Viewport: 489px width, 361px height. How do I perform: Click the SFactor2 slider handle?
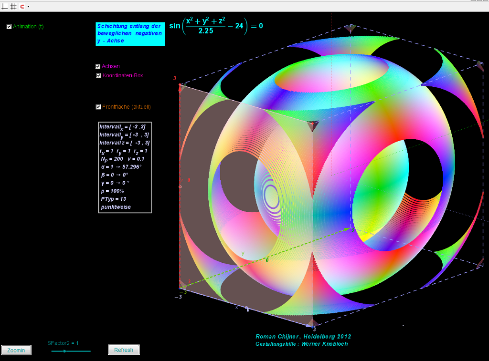[64, 351]
